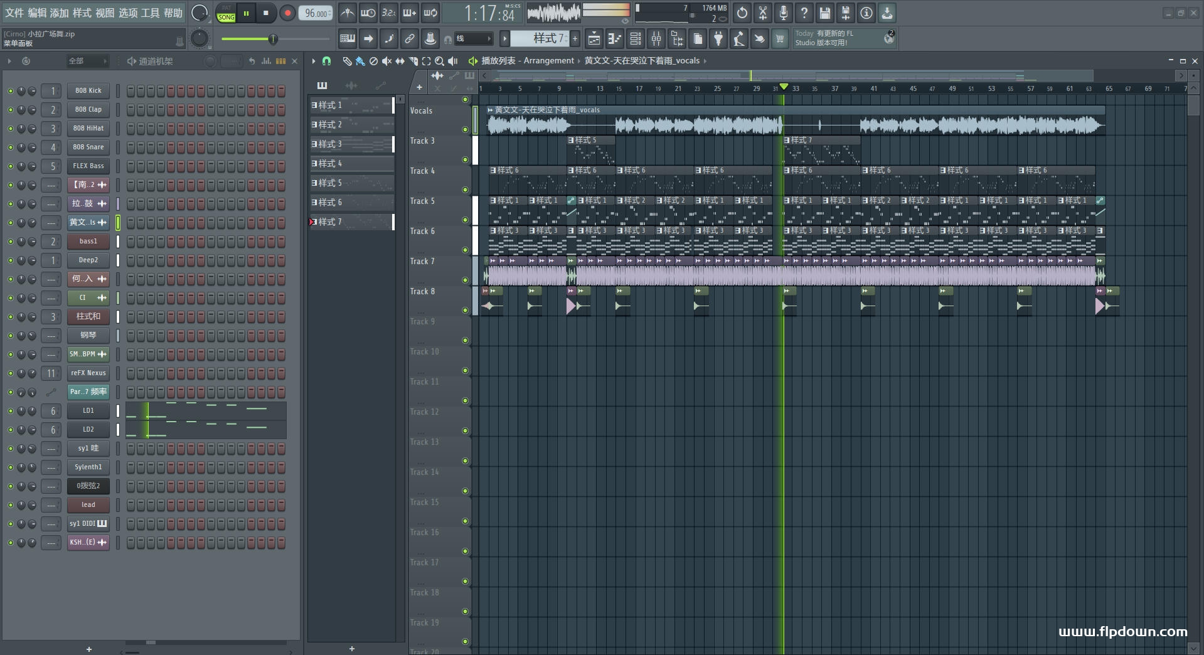Toggle the metronome button
The height and width of the screenshot is (655, 1204).
[347, 13]
